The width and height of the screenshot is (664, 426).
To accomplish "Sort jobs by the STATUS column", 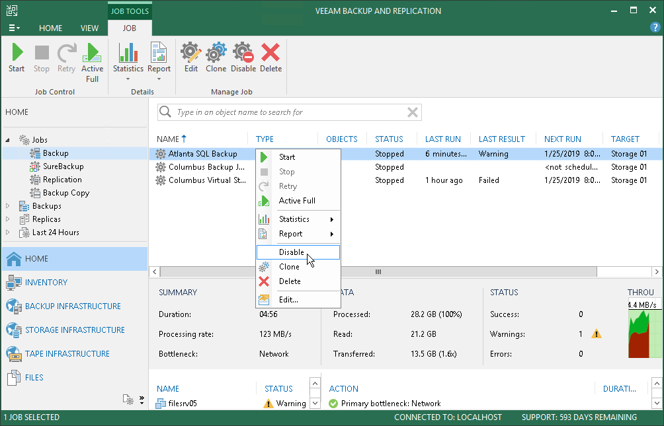I will 389,139.
